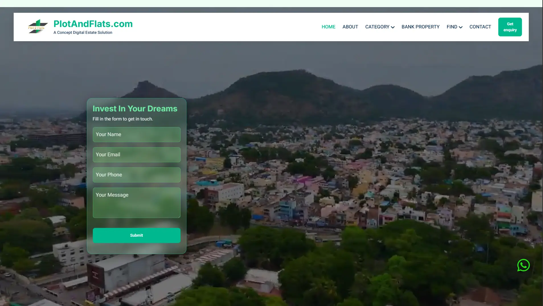The height and width of the screenshot is (306, 543).
Task: Open WhatsApp chat icon
Action: pos(523,265)
